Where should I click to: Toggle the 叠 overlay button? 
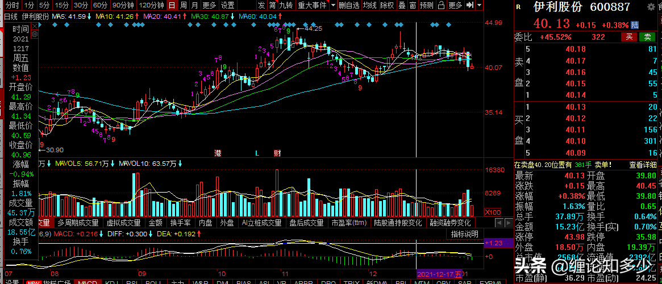402,6
